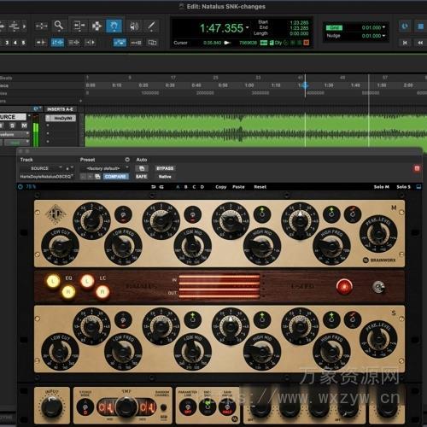Image resolution: width=427 pixels, height=427 pixels.
Task: Click the blue pie-shaped icon top right
Action: click(405, 26)
